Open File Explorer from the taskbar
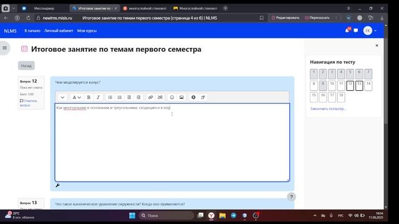 (223, 215)
